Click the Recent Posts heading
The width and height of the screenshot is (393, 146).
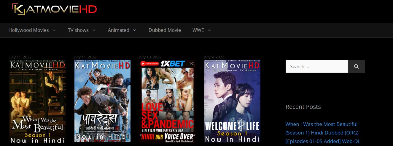[x=303, y=107]
